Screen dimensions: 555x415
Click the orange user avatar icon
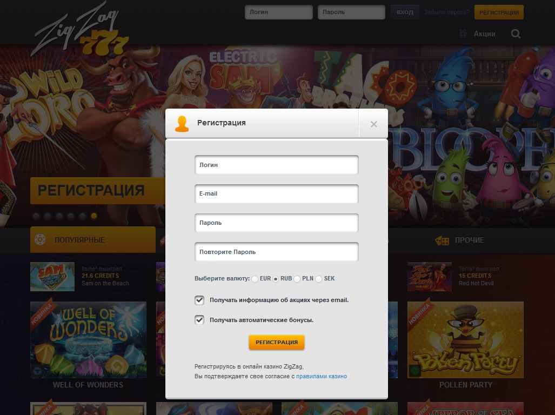point(182,124)
